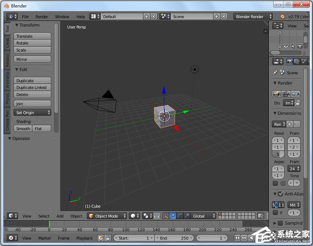Open the Set Origin dropdown
Image resolution: width=313 pixels, height=246 pixels.
(33, 113)
